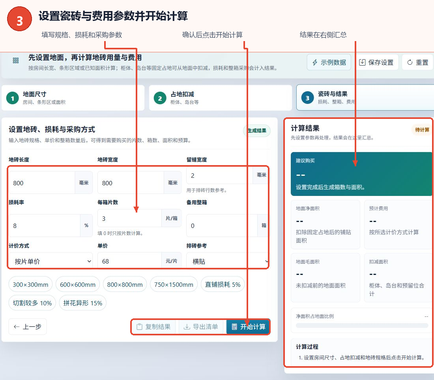Screen dimensions: 434x380
Task: Click 复制结果 button
Action: pyautogui.click(x=154, y=327)
